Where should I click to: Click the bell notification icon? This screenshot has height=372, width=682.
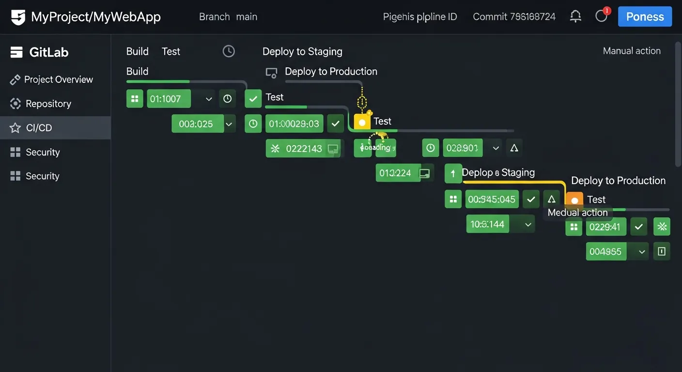coord(575,16)
